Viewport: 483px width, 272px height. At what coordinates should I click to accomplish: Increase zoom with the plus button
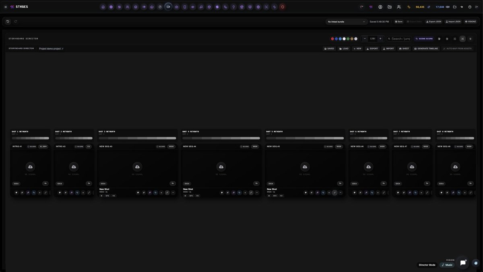pyautogui.click(x=380, y=39)
